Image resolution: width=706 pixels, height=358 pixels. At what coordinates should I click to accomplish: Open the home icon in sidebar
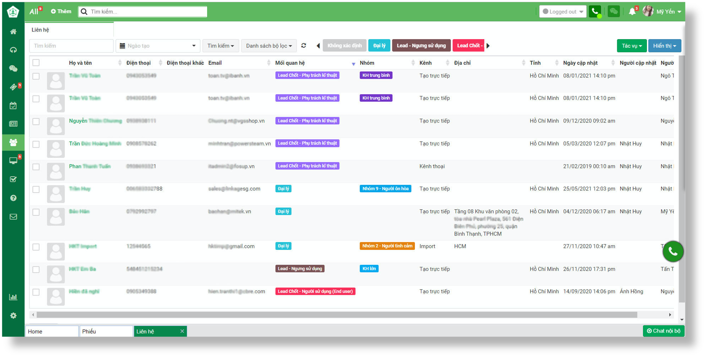13,32
